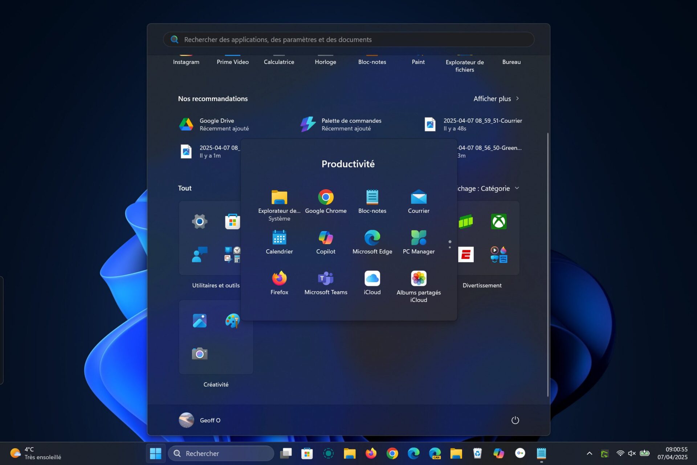Open Microsoft Edge in Productivité group
The image size is (697, 465).
[x=372, y=238]
